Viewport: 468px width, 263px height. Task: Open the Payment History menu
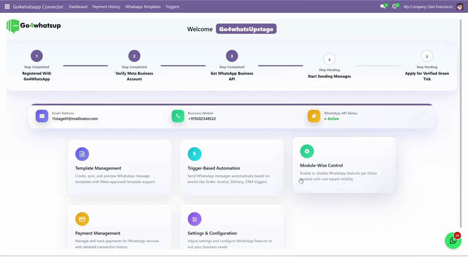click(x=106, y=7)
